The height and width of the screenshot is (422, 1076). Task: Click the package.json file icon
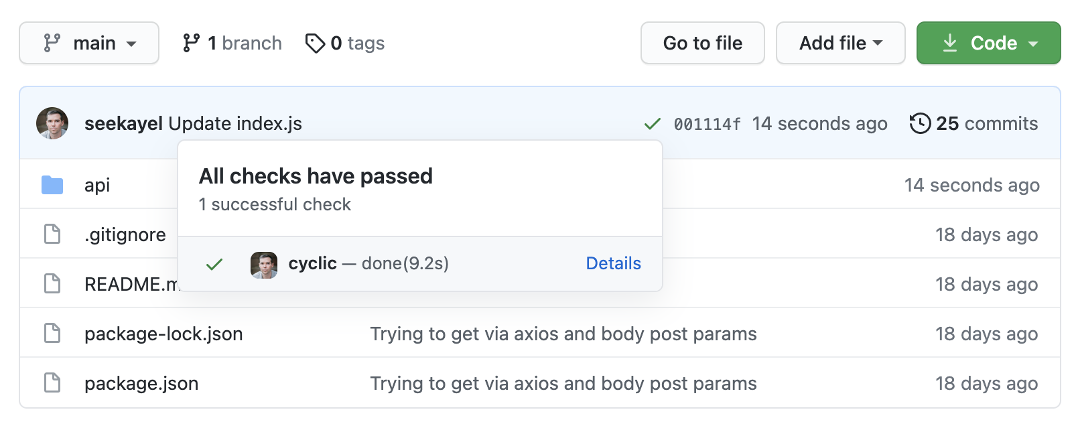click(x=52, y=383)
